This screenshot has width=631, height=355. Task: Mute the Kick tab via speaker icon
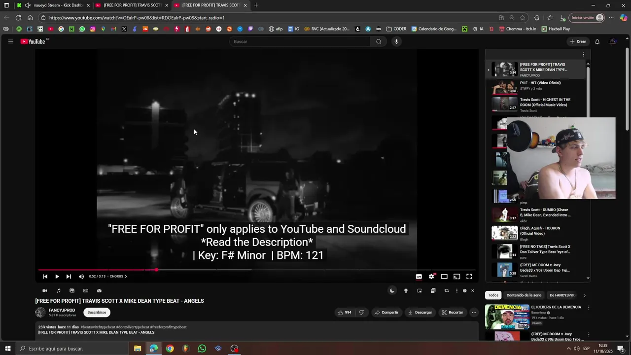pyautogui.click(x=28, y=5)
